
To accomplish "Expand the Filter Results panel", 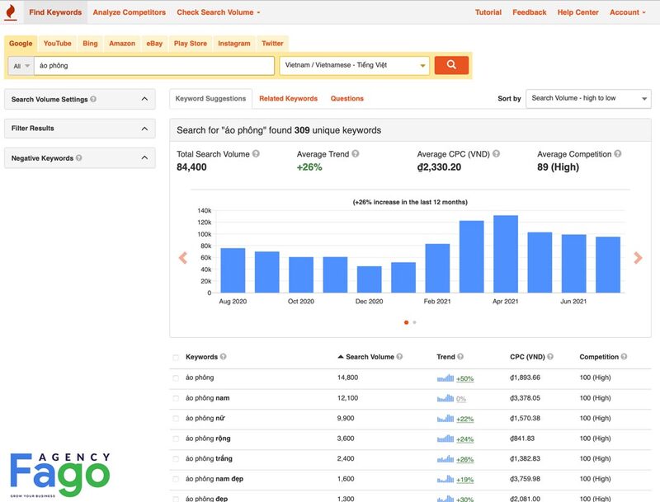I will tap(79, 129).
